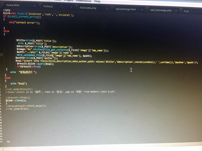
Task: Click the //$result->free() comment line
Action: tap(18, 98)
